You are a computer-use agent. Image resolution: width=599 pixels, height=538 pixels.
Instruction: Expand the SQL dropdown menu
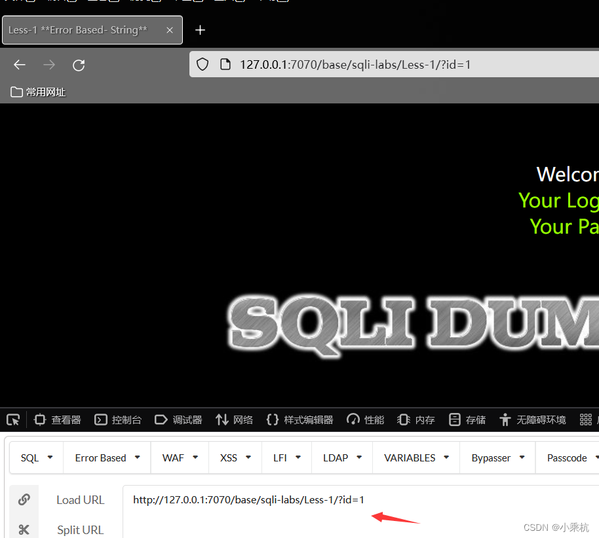coord(37,457)
